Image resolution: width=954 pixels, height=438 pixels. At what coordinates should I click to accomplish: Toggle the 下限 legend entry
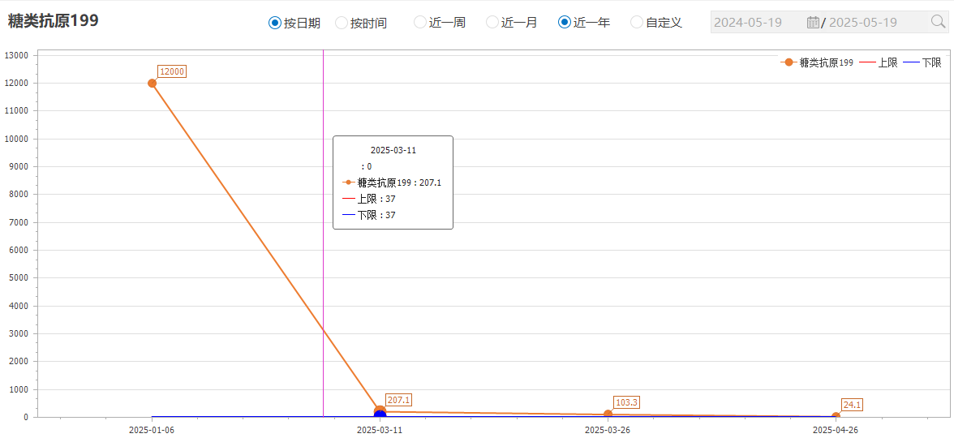pos(922,62)
